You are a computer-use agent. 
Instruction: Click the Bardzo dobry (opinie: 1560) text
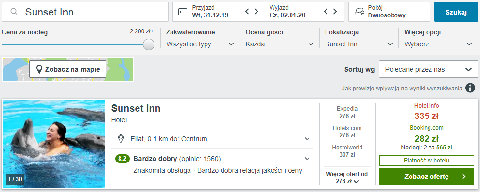[x=177, y=159]
